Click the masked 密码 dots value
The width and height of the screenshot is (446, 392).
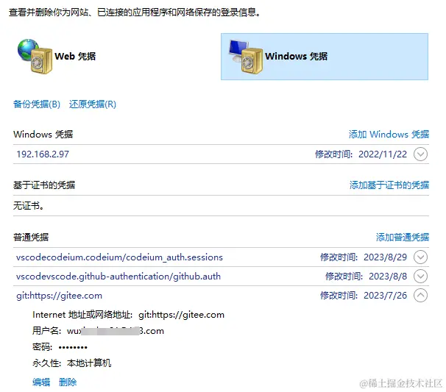(73, 347)
